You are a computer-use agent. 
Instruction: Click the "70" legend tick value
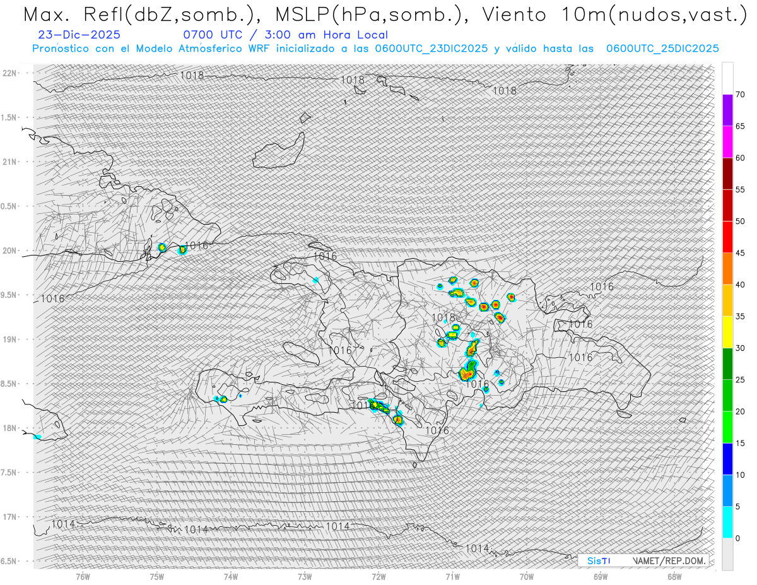(x=741, y=95)
